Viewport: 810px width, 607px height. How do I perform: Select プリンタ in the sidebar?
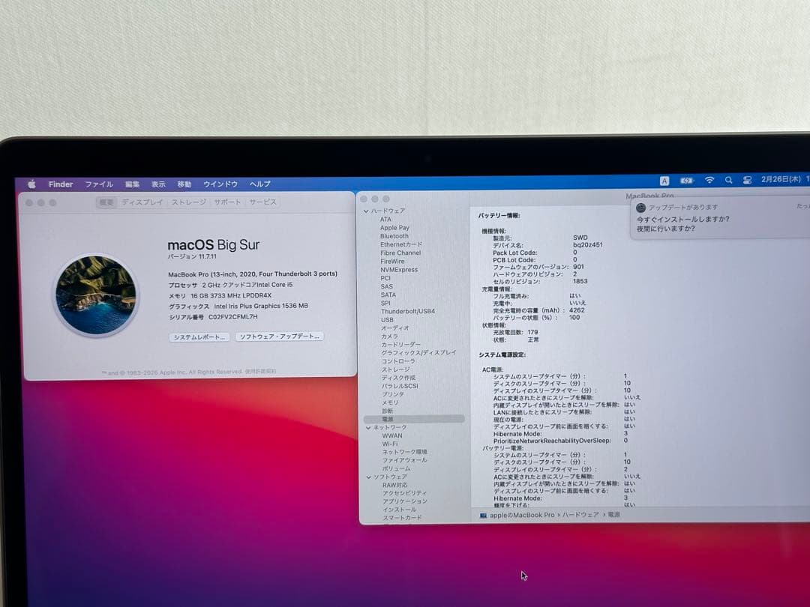click(x=392, y=394)
